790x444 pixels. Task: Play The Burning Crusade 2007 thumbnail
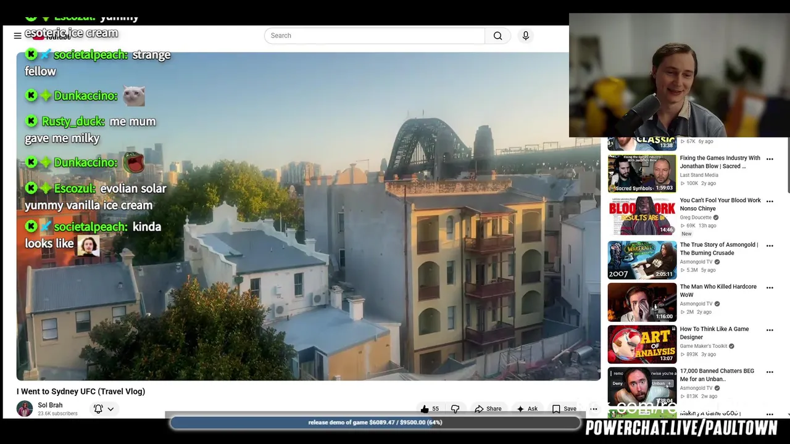click(x=642, y=260)
